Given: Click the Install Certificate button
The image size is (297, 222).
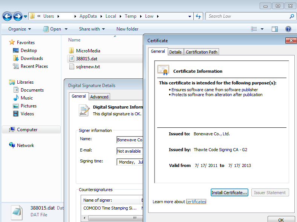Looking at the screenshot, I should pos(230,193).
